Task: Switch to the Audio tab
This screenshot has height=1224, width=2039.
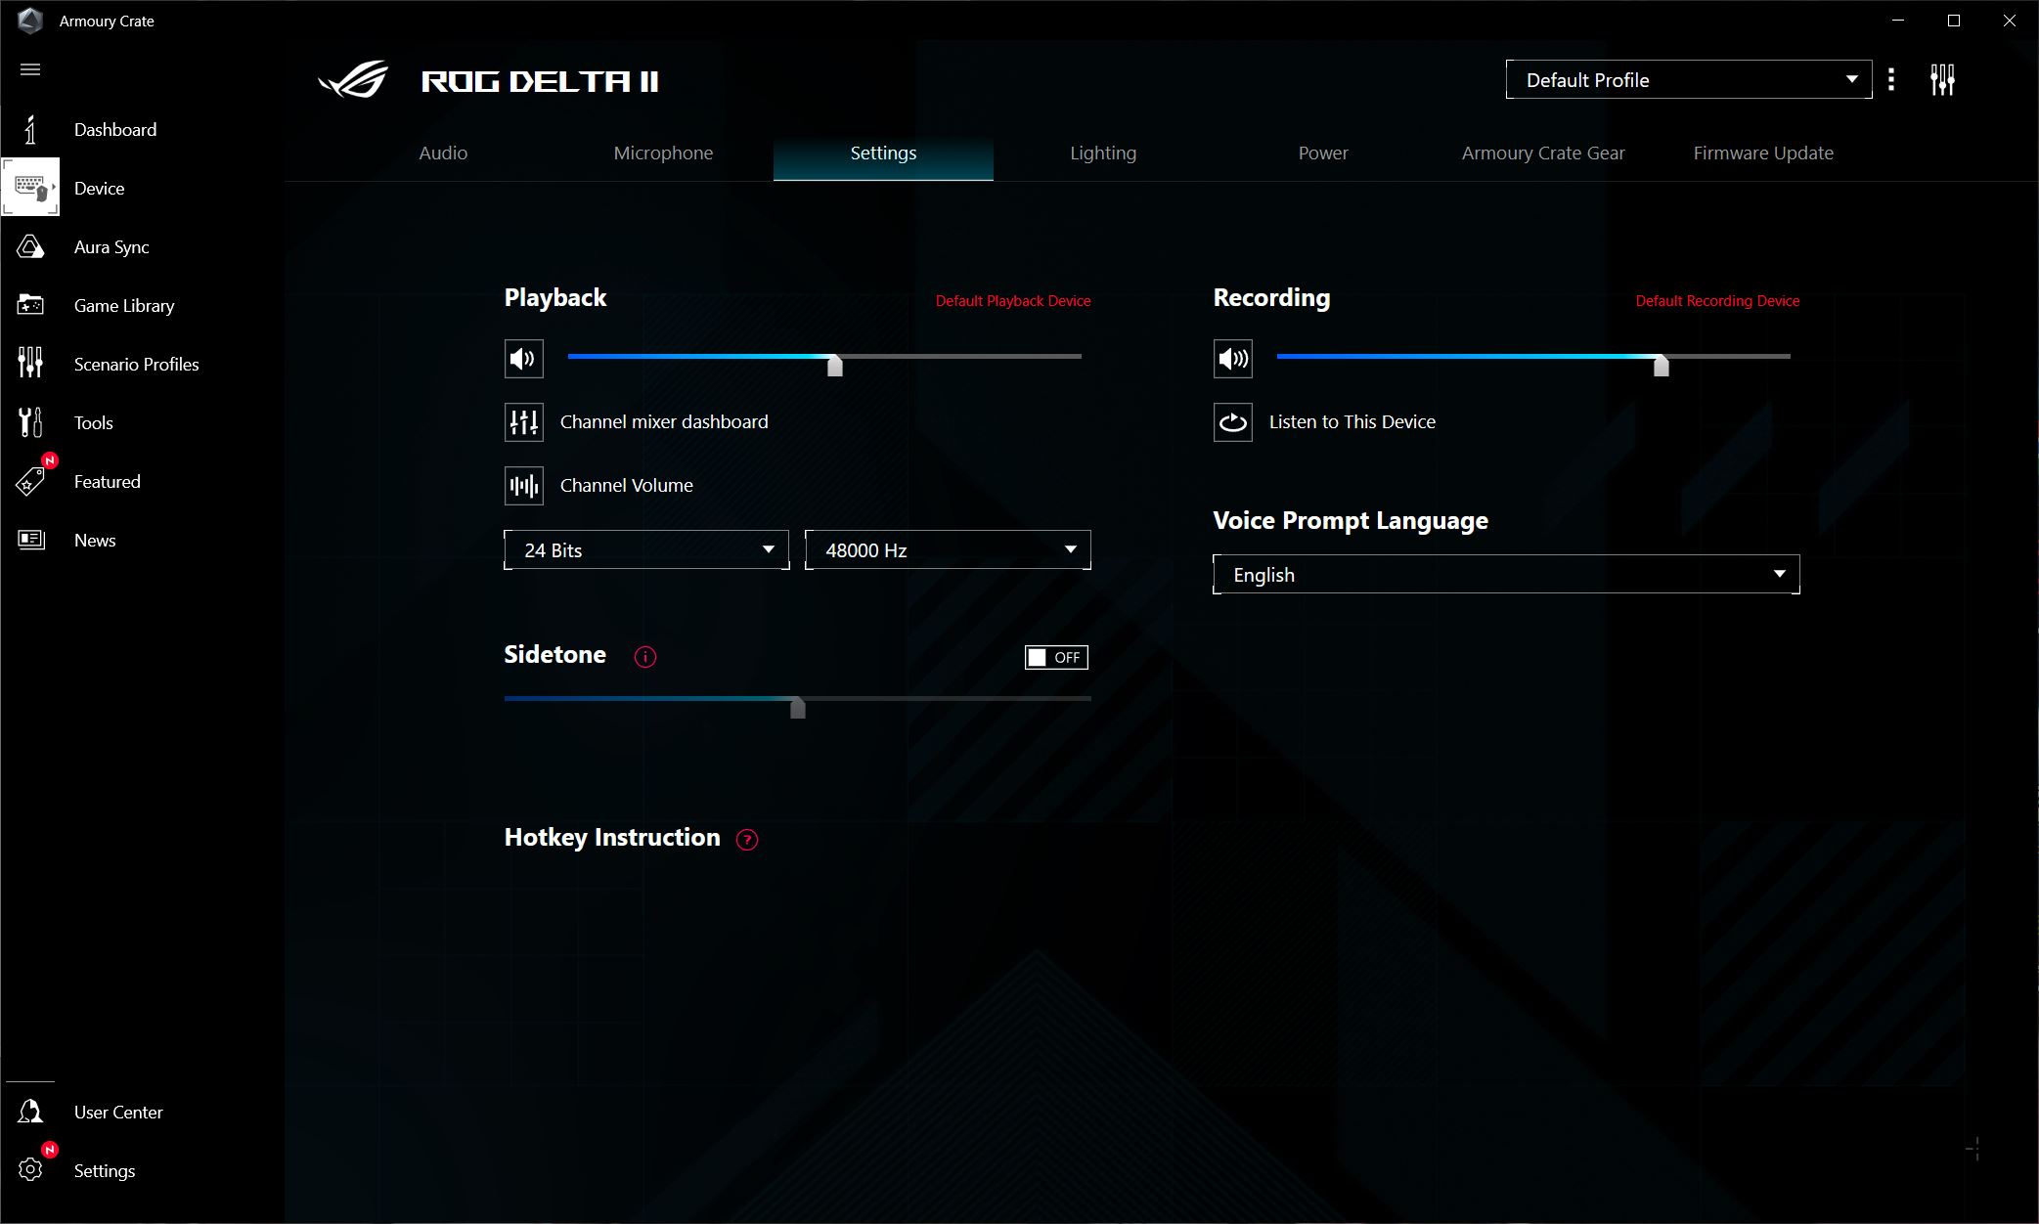Action: pos(443,153)
